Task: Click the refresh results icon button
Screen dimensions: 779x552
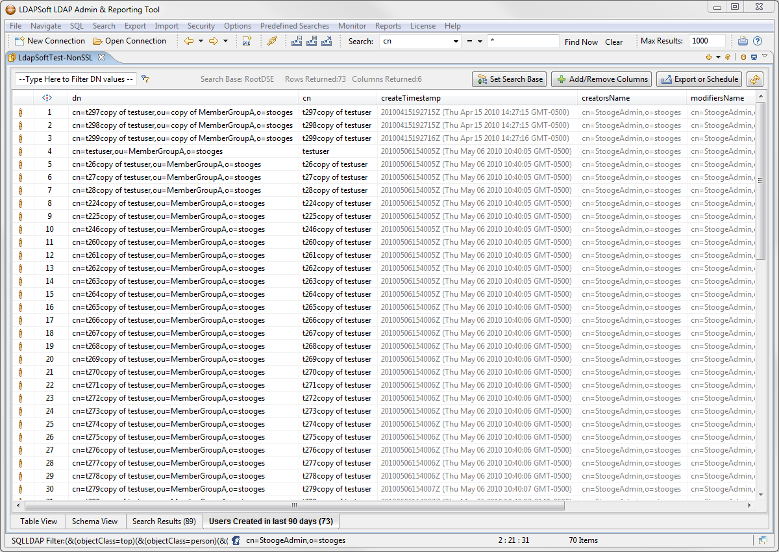Action: click(754, 79)
